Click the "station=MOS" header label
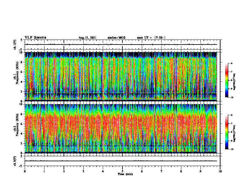248x192 pixels. 116,38
